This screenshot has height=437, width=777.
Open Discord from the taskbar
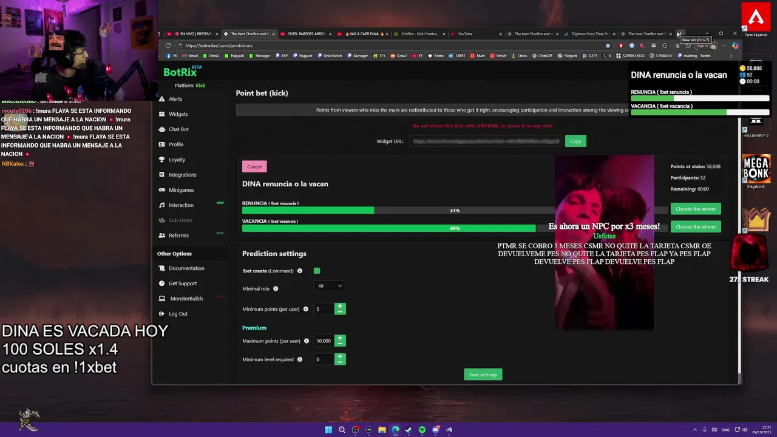(435, 430)
